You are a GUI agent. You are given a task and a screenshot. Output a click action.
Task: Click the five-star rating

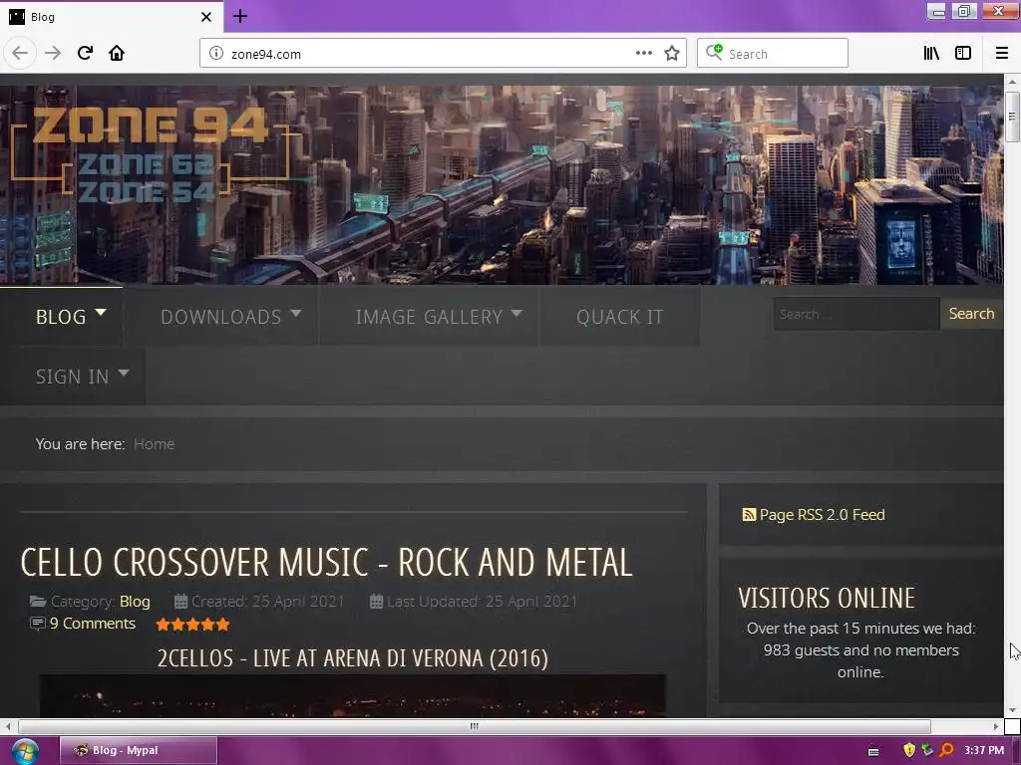point(192,625)
